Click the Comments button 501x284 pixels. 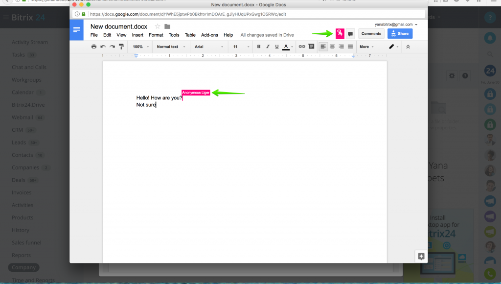[x=371, y=34]
